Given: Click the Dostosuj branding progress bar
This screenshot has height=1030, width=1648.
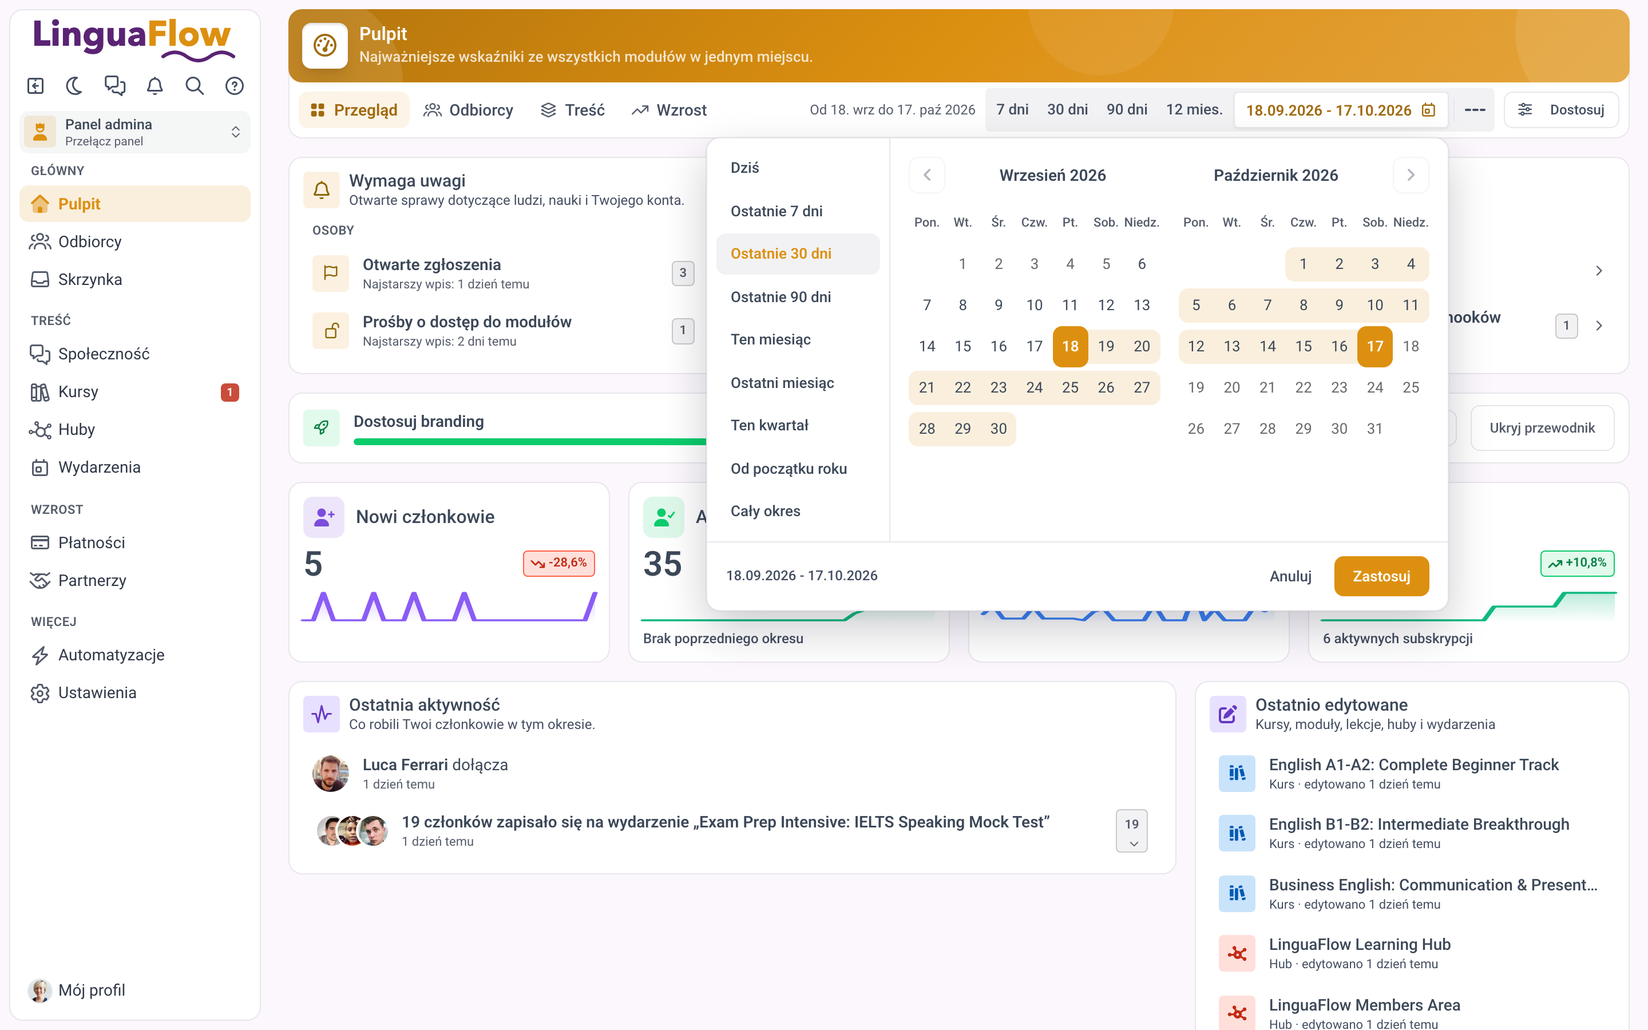Looking at the screenshot, I should click(x=530, y=441).
